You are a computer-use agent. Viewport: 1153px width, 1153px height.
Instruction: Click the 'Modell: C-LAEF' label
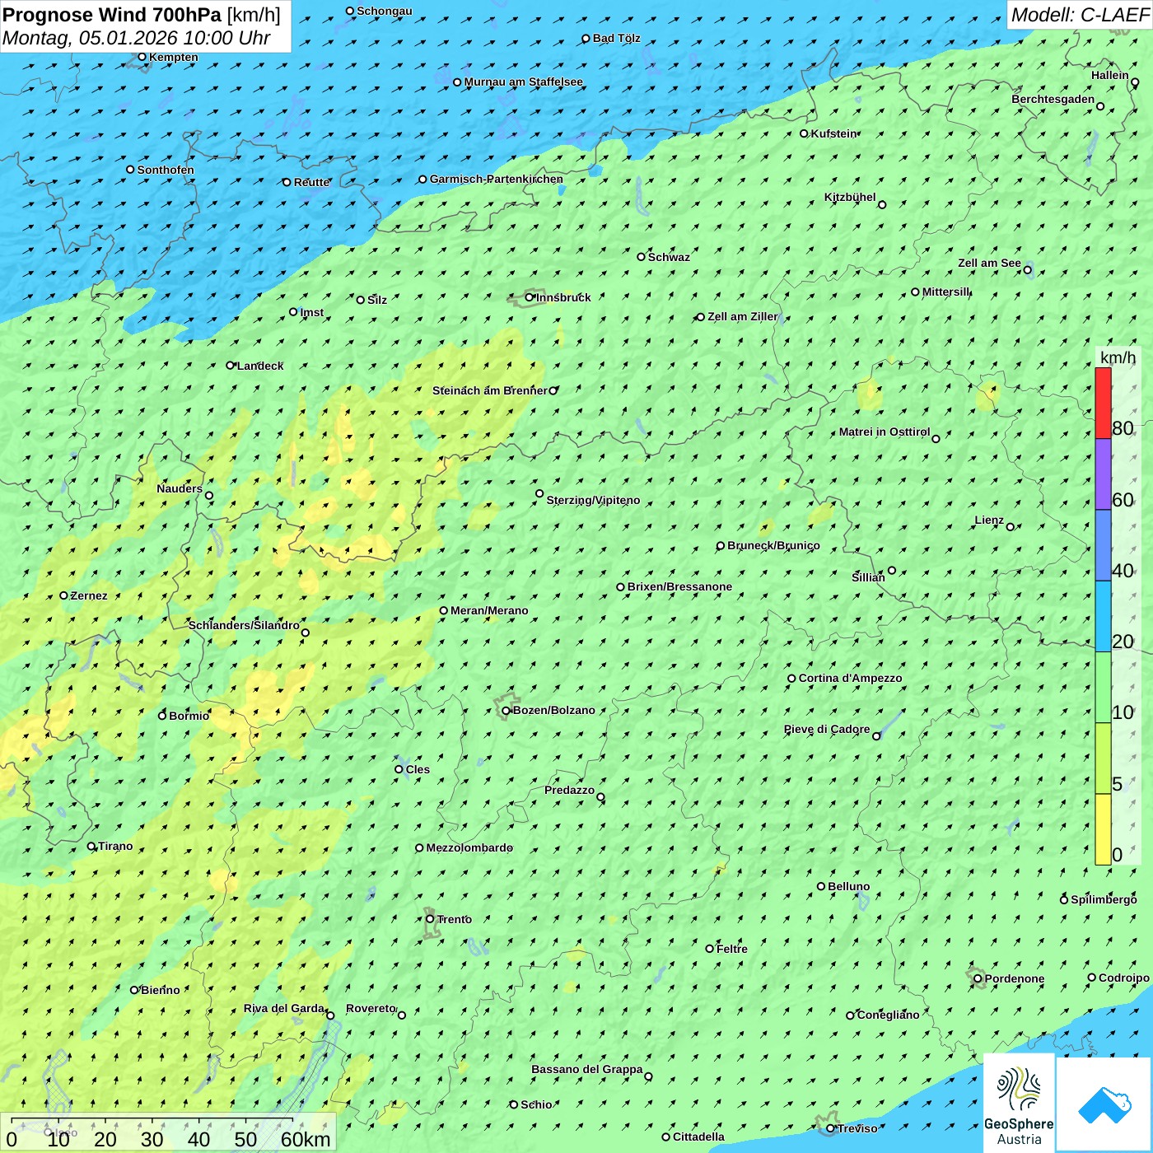[x=1079, y=15]
